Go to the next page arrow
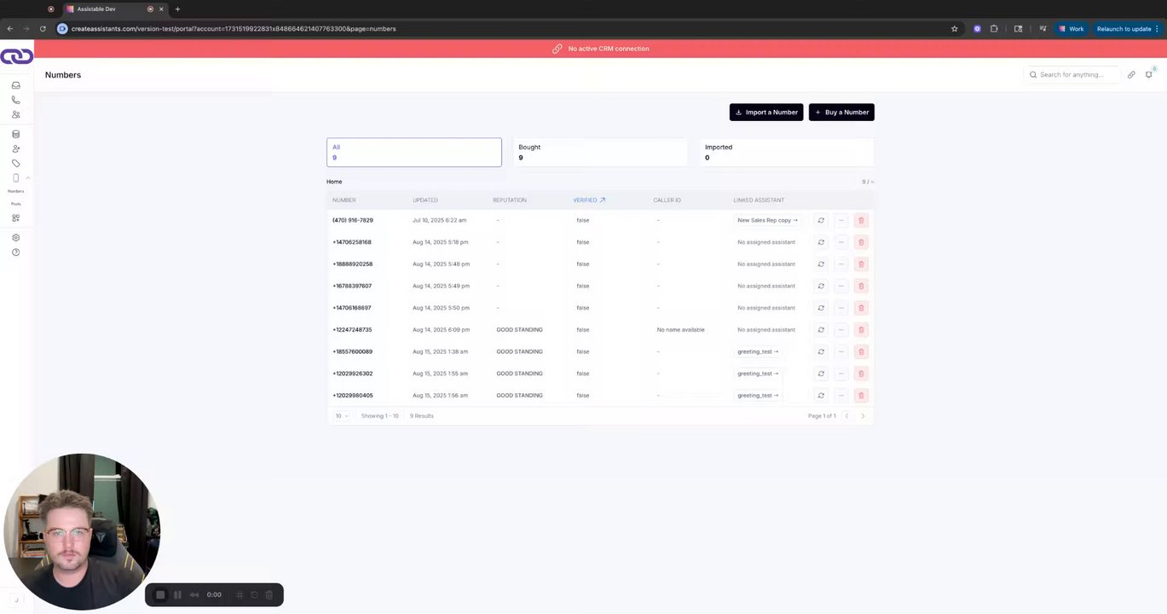 tap(863, 416)
